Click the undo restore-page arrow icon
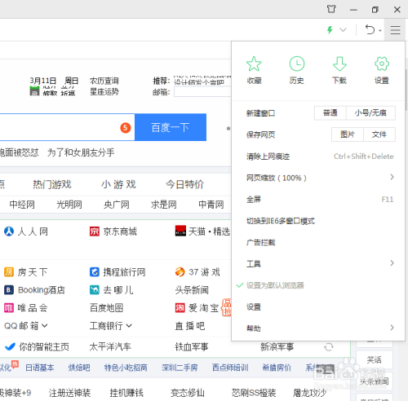408x401 pixels. coord(370,29)
